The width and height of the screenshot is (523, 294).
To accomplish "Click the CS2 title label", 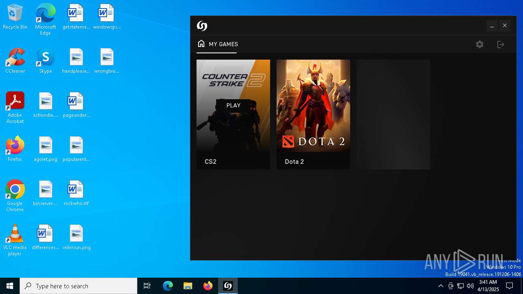I will [210, 162].
